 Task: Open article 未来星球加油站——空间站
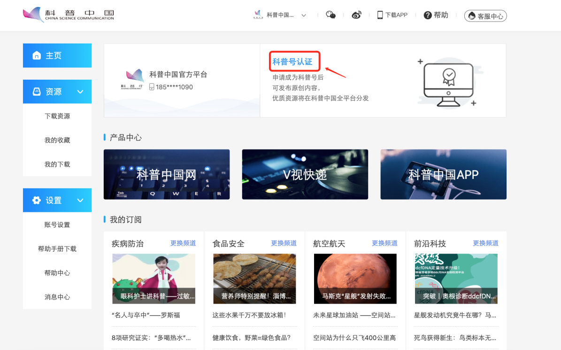[x=354, y=315]
